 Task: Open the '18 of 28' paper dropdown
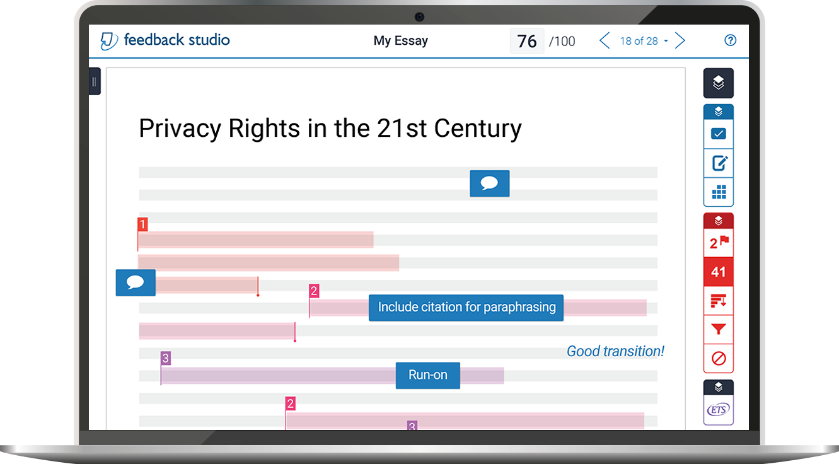tap(643, 41)
